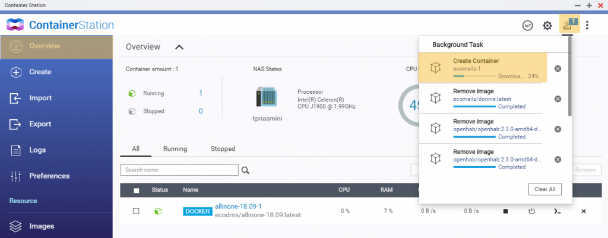
Task: Stop the allinone-18.09-1 container
Action: tap(506, 211)
